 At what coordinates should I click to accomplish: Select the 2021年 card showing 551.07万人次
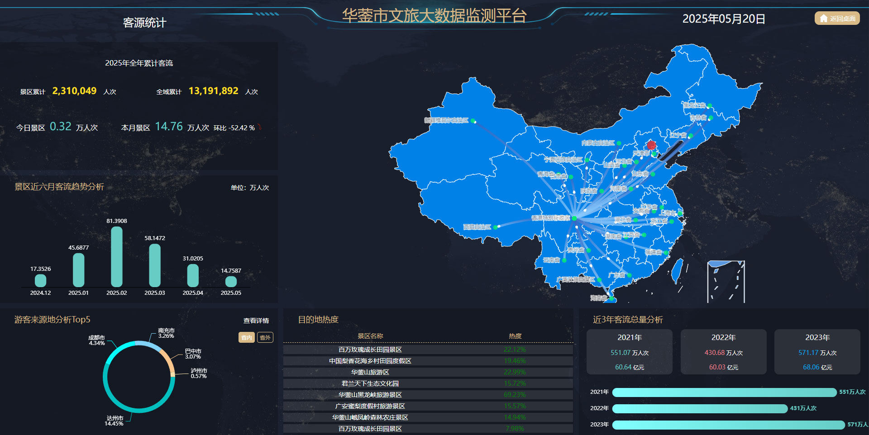629,352
